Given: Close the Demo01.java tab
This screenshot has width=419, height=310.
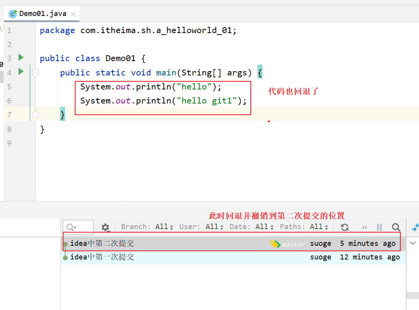Looking at the screenshot, I should point(73,14).
